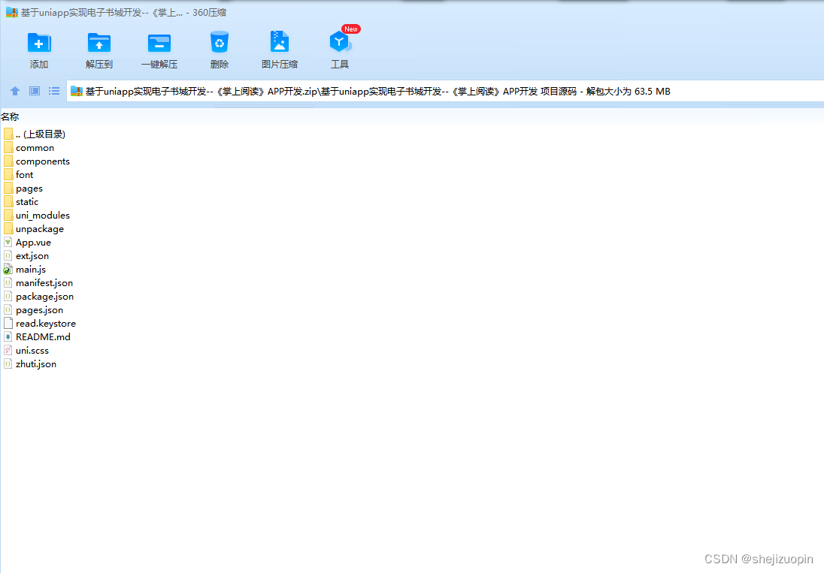
Task: Select the uni_modules folder
Action: click(37, 216)
